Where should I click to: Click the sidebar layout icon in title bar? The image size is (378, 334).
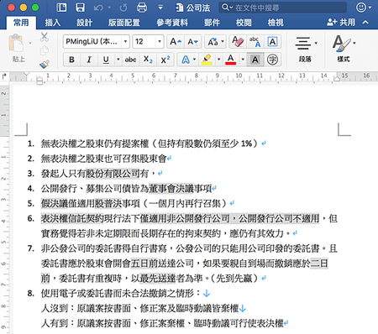pyautogui.click(x=61, y=8)
